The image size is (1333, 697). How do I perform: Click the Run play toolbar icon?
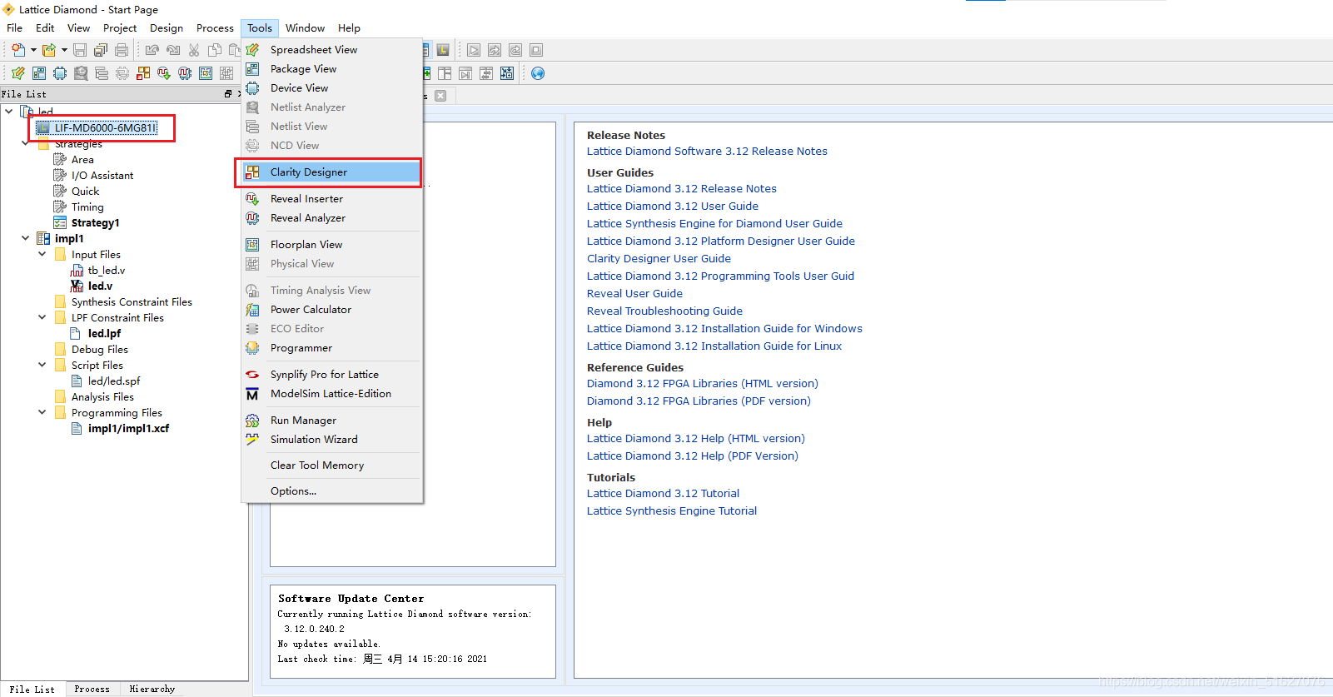[x=474, y=50]
